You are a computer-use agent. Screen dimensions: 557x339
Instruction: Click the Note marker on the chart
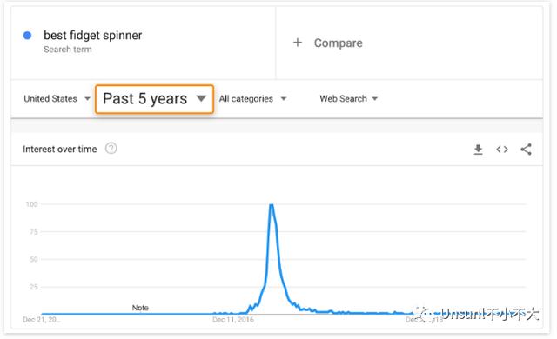(140, 308)
